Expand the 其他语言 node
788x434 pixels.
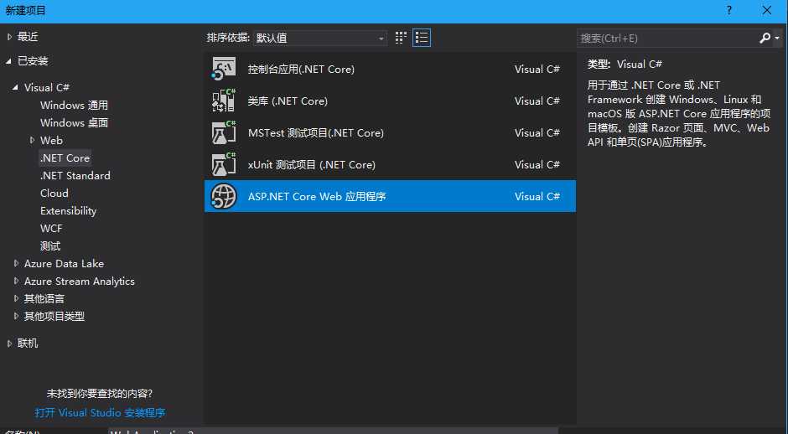tap(17, 298)
